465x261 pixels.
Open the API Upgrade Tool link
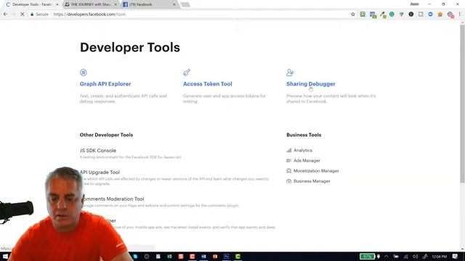click(x=100, y=173)
